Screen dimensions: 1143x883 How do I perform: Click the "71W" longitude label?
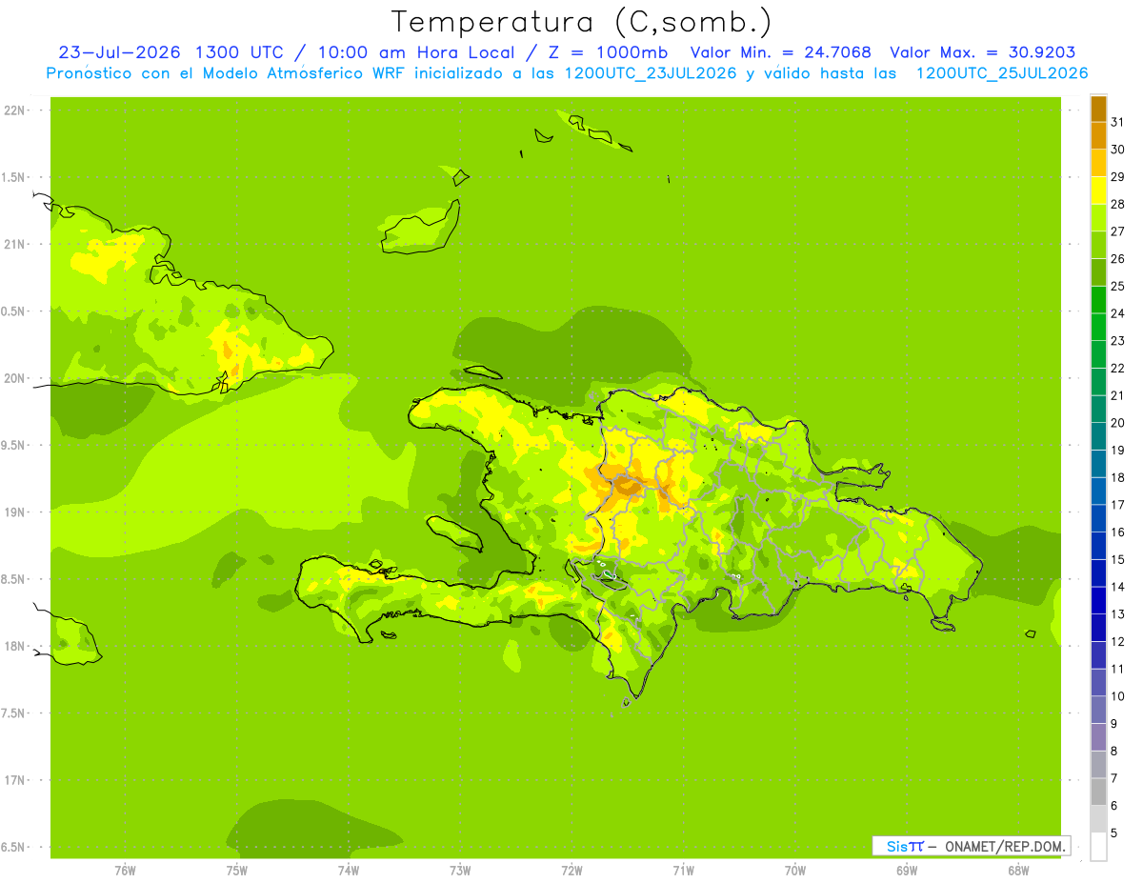click(x=683, y=871)
